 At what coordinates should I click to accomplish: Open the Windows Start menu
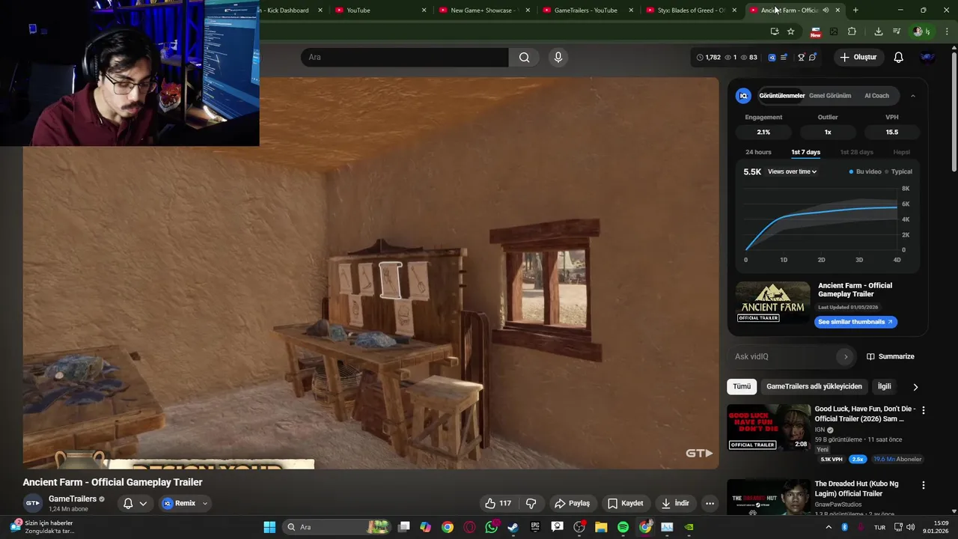[x=269, y=527]
